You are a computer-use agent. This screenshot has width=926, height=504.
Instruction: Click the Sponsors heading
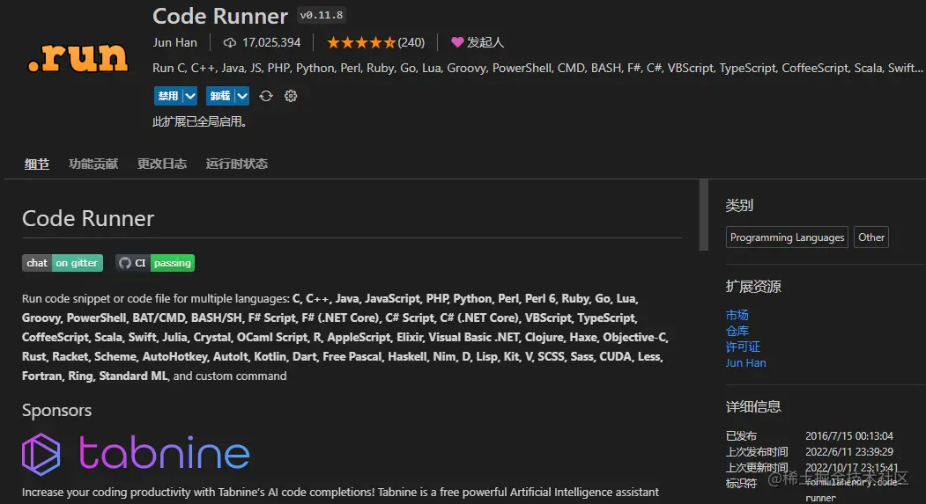(56, 410)
